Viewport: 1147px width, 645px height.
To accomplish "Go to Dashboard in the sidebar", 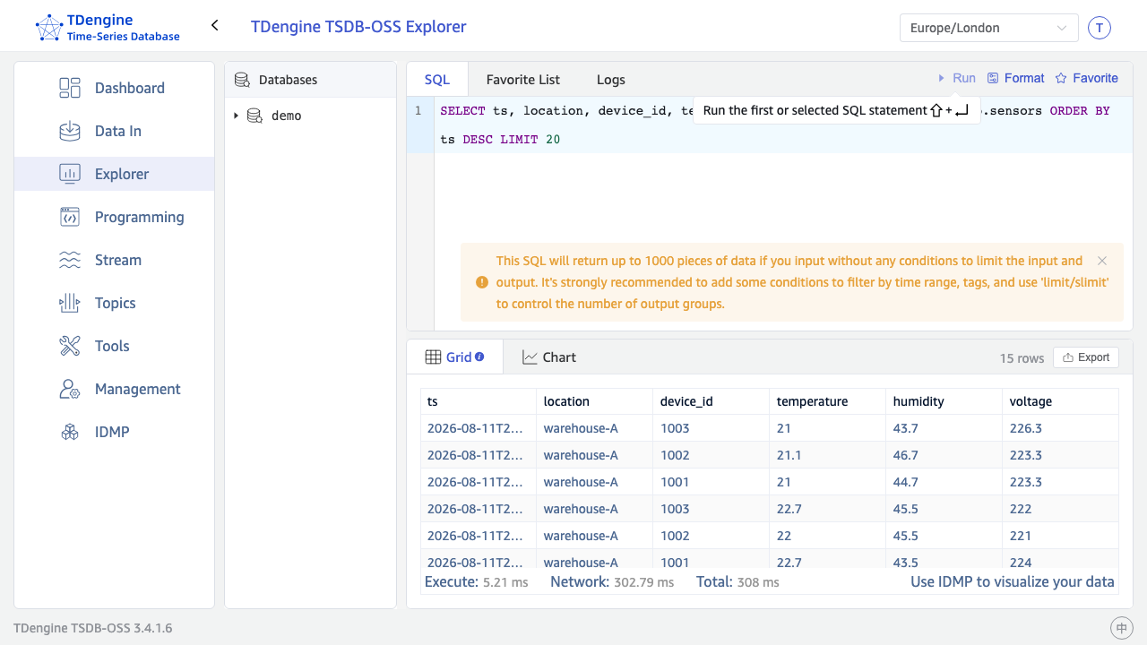I will 114,88.
